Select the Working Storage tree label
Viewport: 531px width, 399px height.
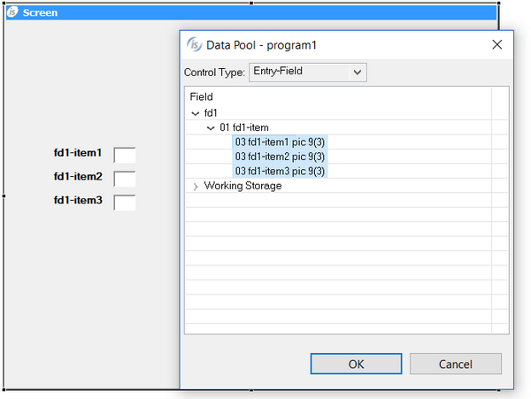[x=242, y=186]
